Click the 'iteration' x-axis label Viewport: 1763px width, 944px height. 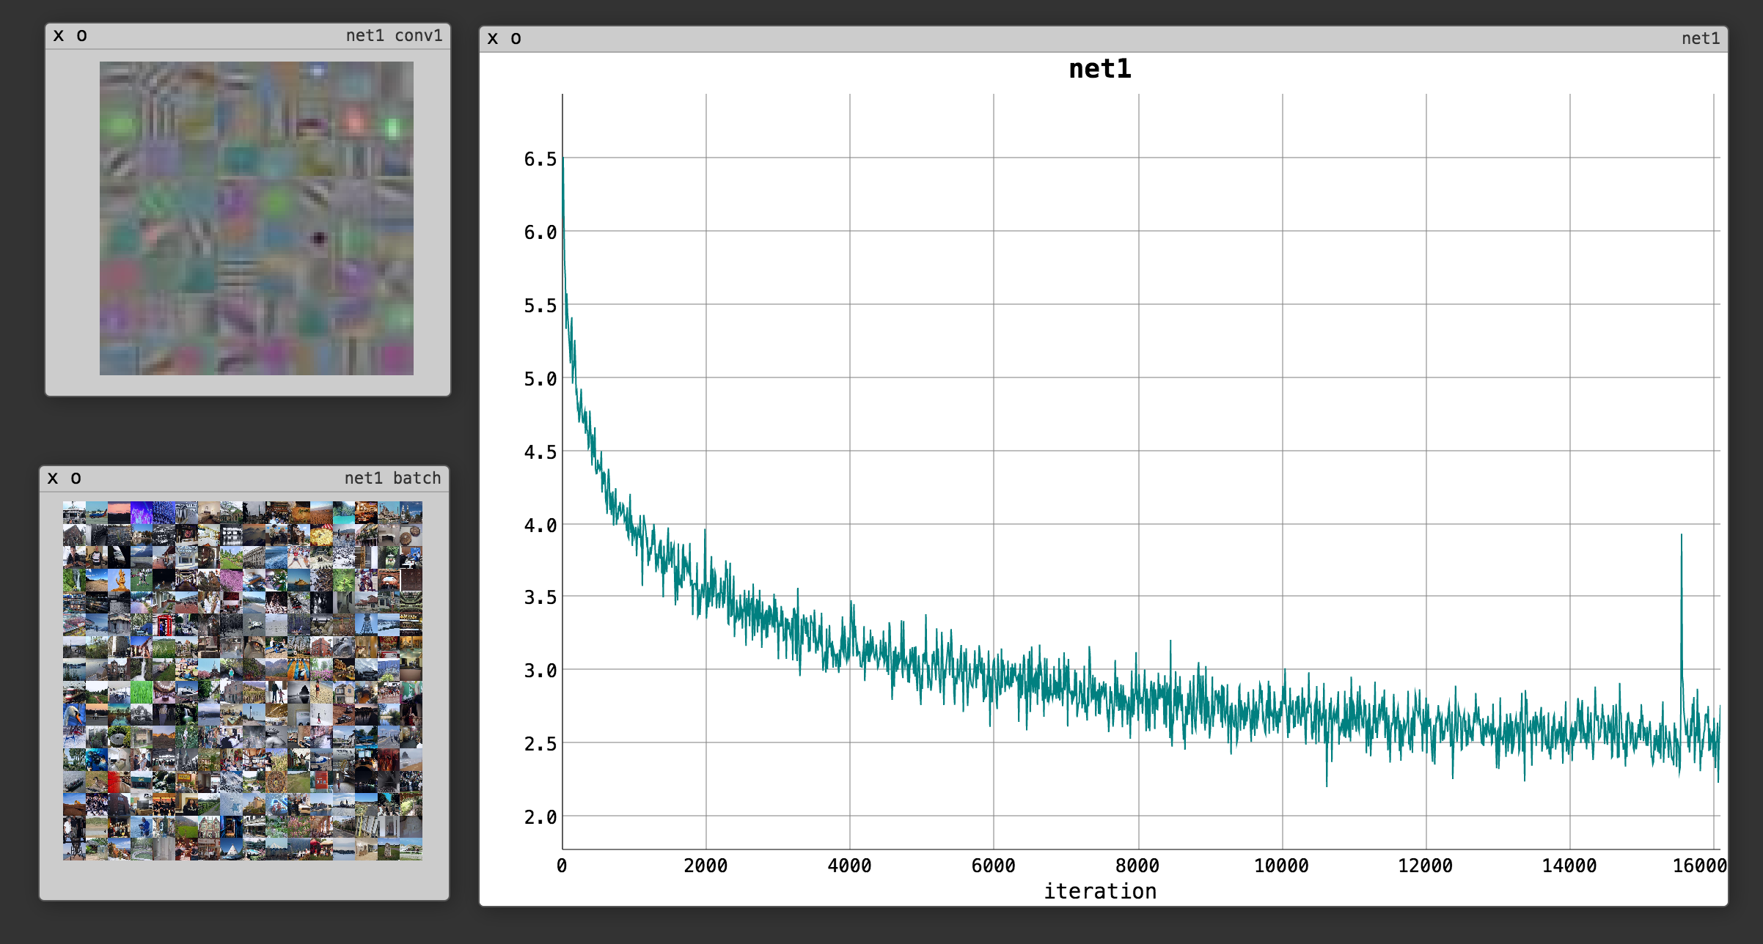click(1099, 891)
